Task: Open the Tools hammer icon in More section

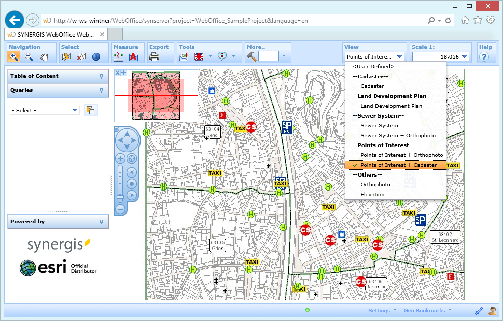Action: (x=251, y=57)
